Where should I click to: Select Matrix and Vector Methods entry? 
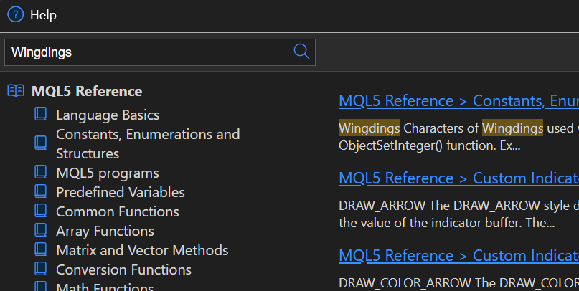tap(142, 250)
